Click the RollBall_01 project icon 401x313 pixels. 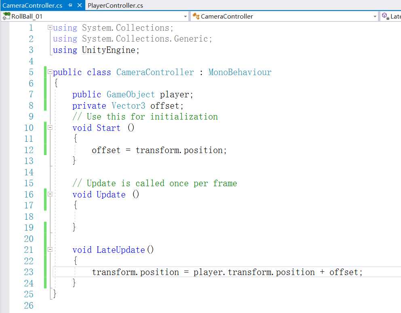click(x=6, y=16)
